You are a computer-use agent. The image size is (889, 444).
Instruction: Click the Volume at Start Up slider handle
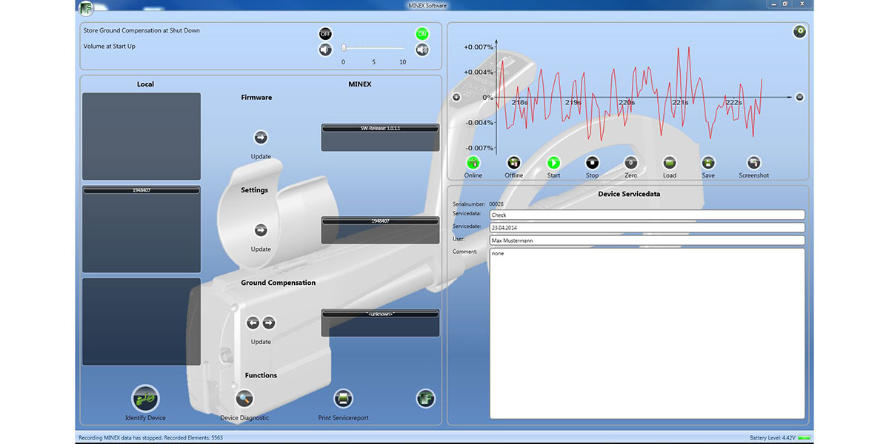344,48
